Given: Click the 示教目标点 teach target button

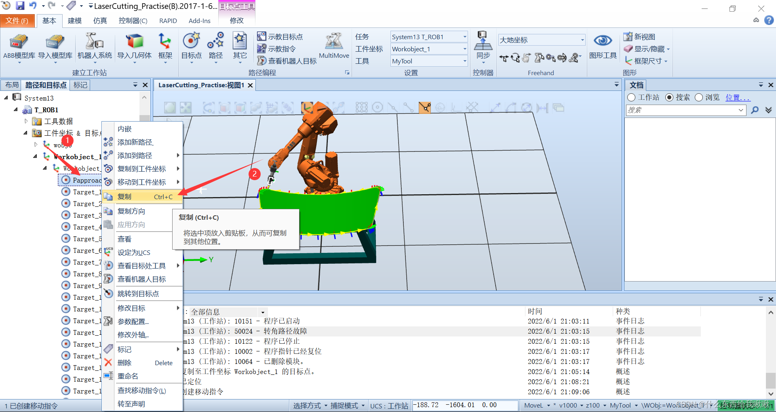Looking at the screenshot, I should (280, 37).
